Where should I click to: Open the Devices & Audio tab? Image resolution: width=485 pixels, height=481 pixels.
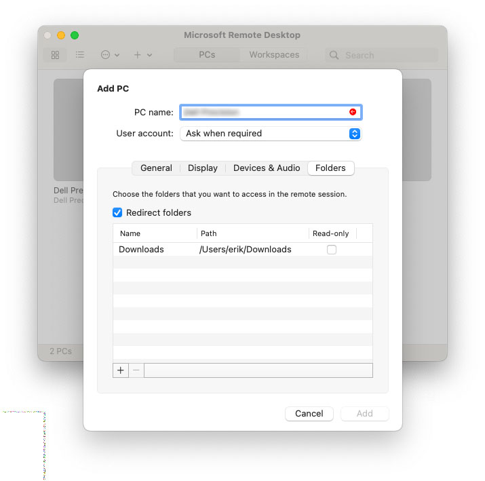pyautogui.click(x=267, y=168)
